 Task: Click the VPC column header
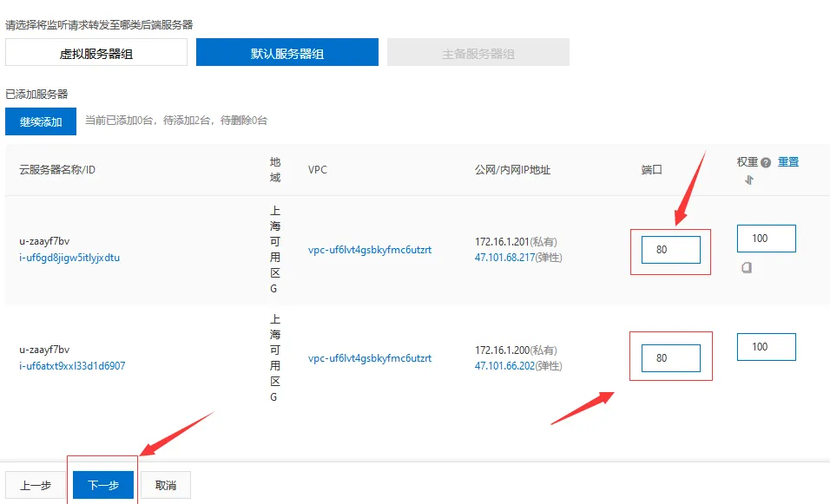318,170
